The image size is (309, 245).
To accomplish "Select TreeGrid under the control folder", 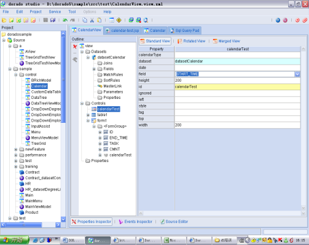I will (38, 144).
